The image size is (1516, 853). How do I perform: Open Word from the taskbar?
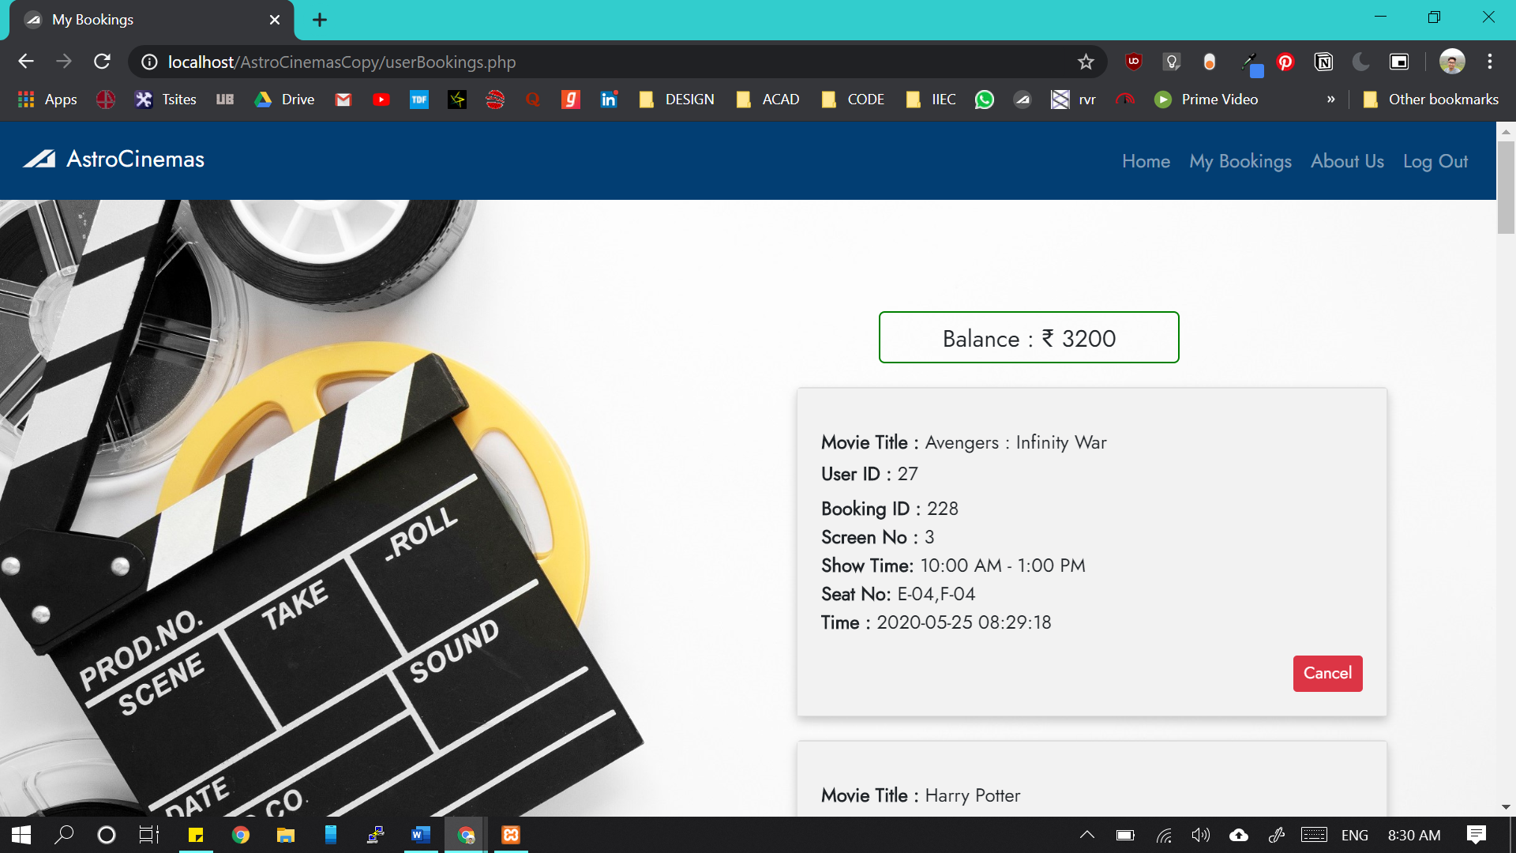tap(421, 835)
